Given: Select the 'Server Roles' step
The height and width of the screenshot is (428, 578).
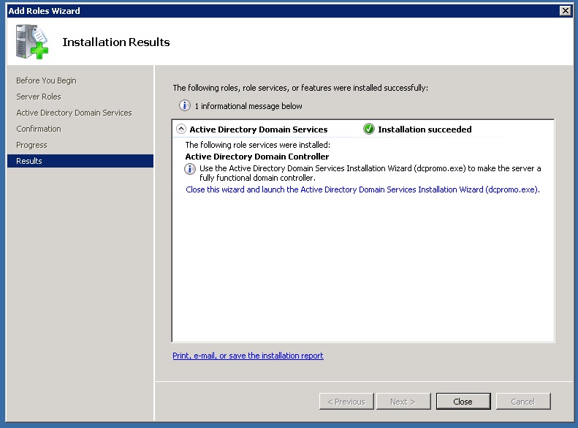Looking at the screenshot, I should tap(38, 97).
